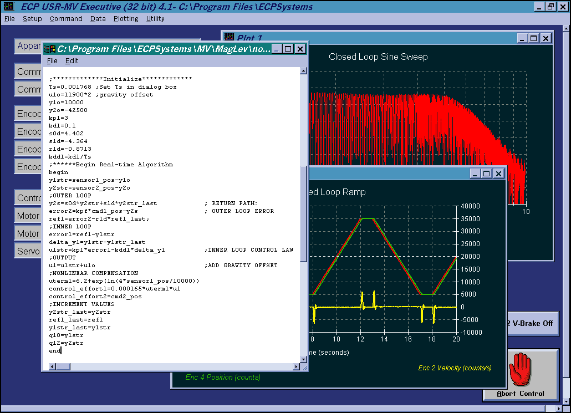
Task: Click the Appar button behind the editor
Action: (x=28, y=46)
